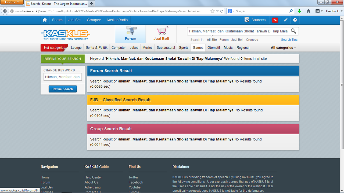
Task: Open KaskusRadio in top navigation
Action: (x=117, y=20)
